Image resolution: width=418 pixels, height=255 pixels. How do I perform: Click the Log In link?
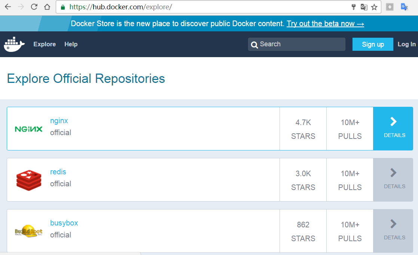click(x=406, y=44)
